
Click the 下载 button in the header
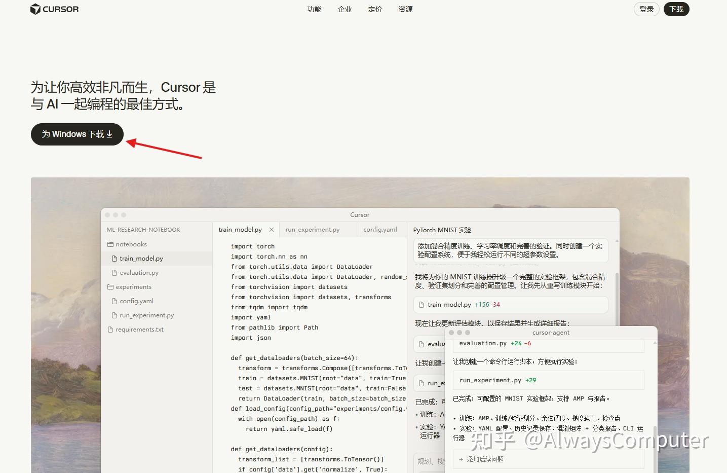[x=676, y=9]
